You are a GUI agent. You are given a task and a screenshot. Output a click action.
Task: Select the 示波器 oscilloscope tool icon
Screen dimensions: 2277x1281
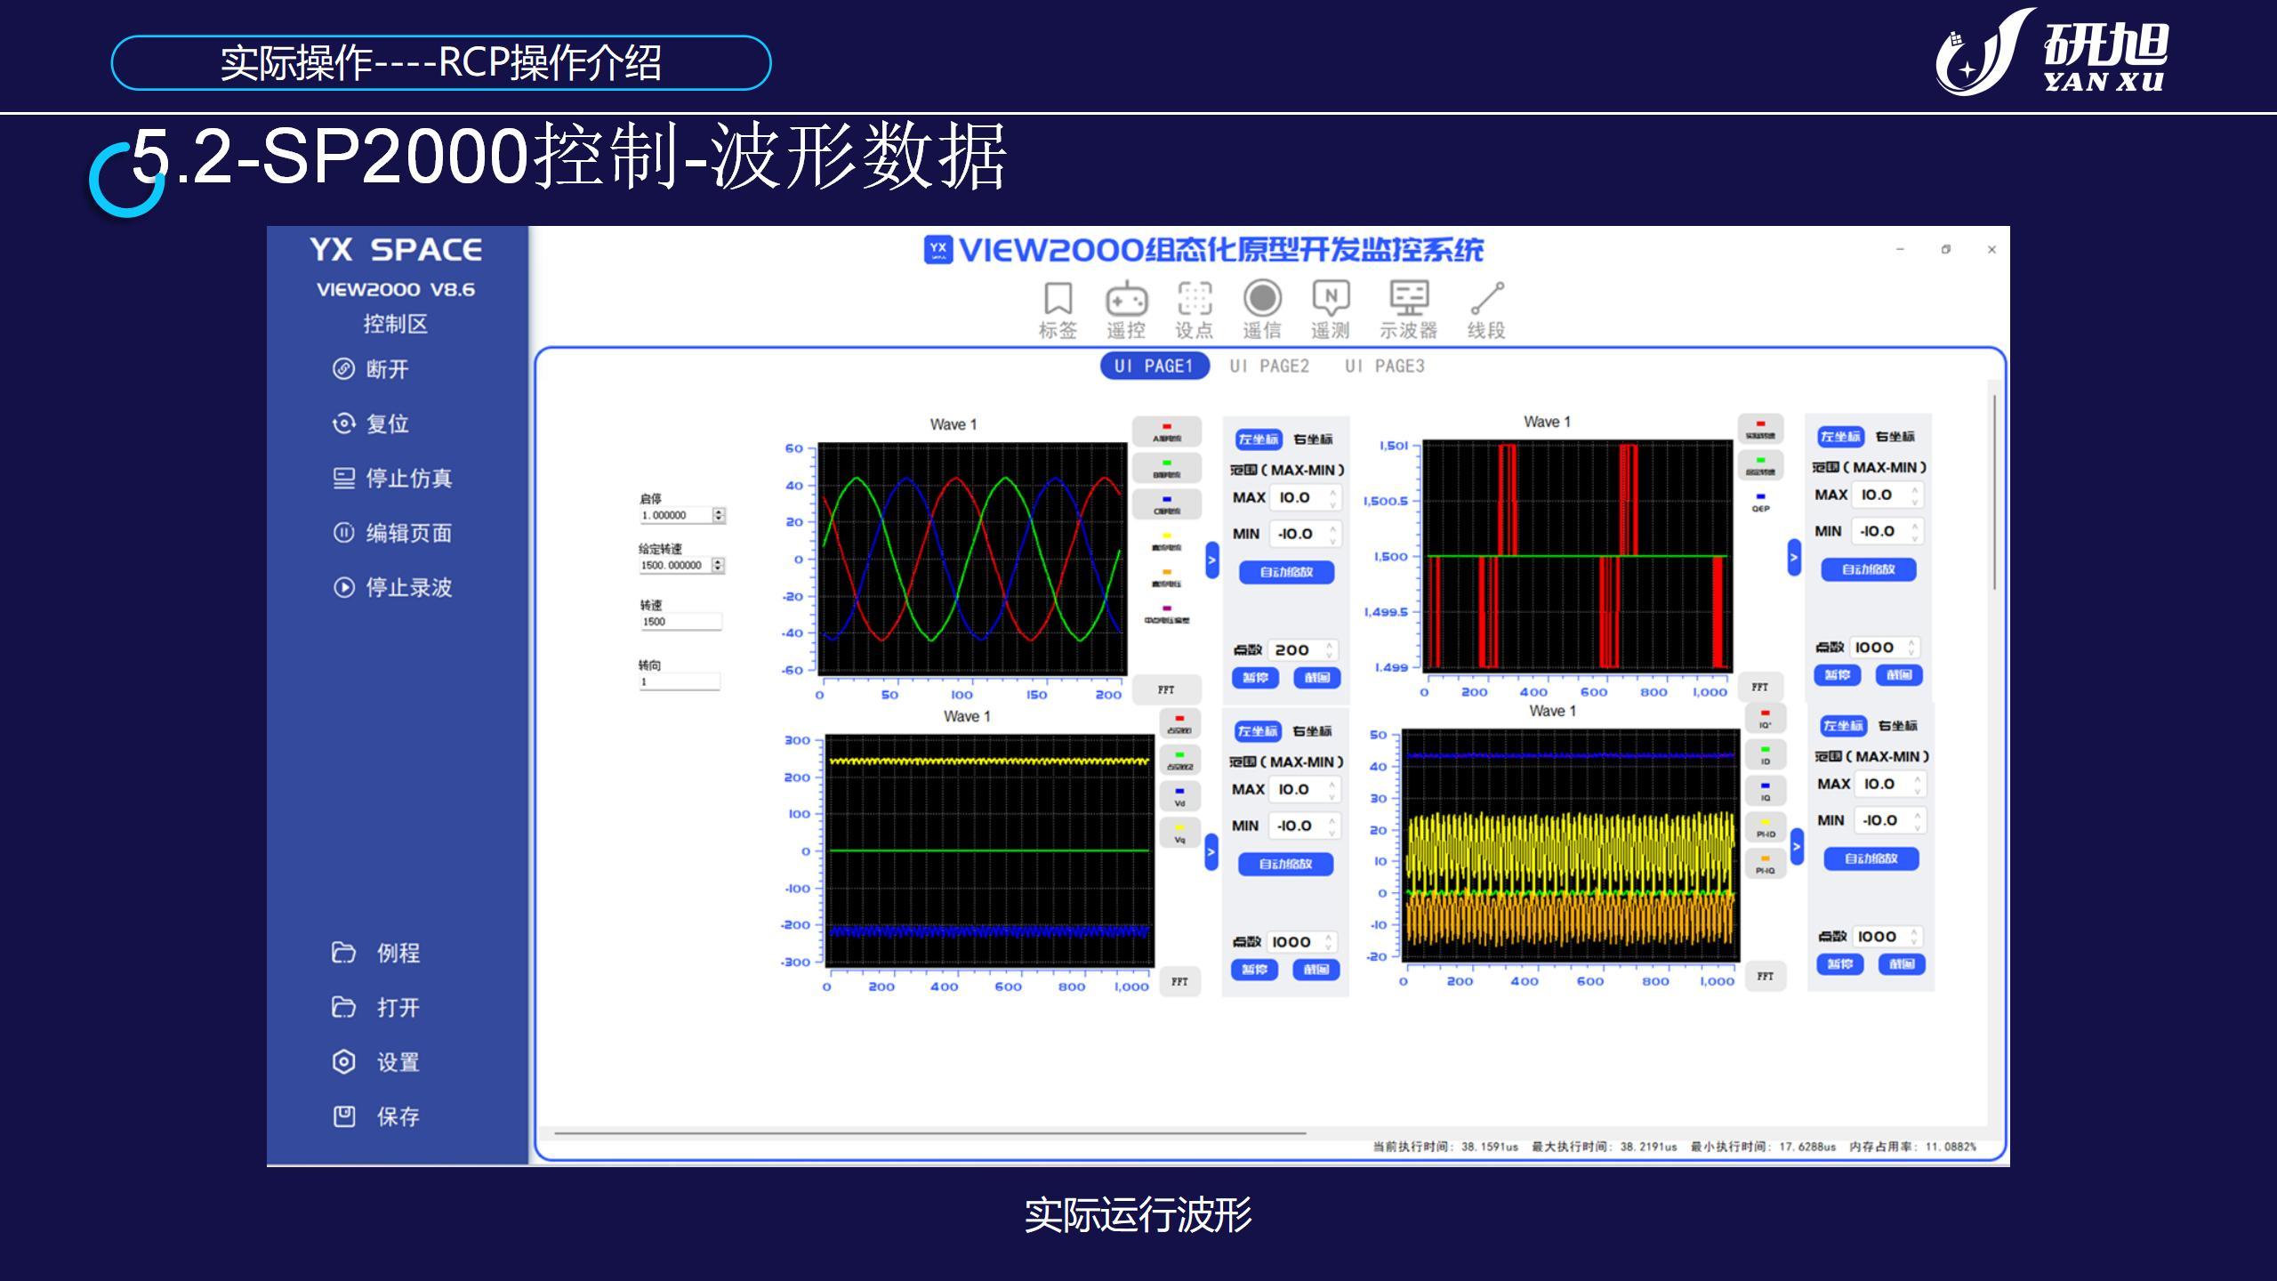point(1409,311)
